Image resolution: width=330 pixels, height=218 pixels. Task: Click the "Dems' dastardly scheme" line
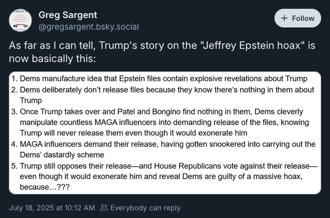[x=62, y=155]
